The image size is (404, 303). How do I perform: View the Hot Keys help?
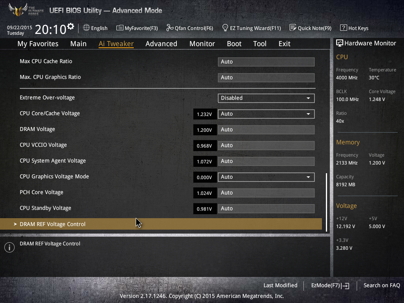(354, 28)
